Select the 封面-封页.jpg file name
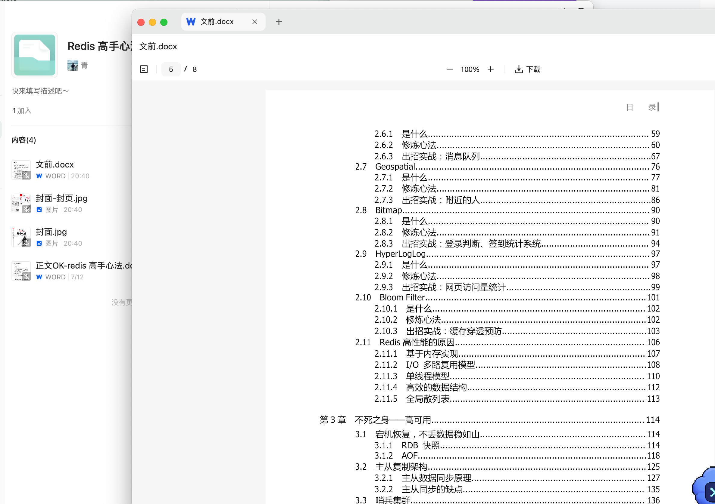The height and width of the screenshot is (504, 715). (x=62, y=198)
